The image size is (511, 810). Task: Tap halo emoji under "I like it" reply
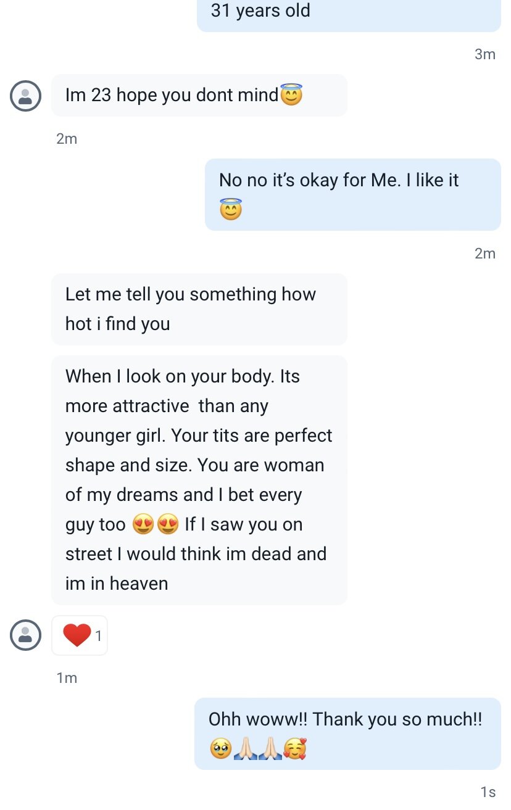(x=231, y=210)
